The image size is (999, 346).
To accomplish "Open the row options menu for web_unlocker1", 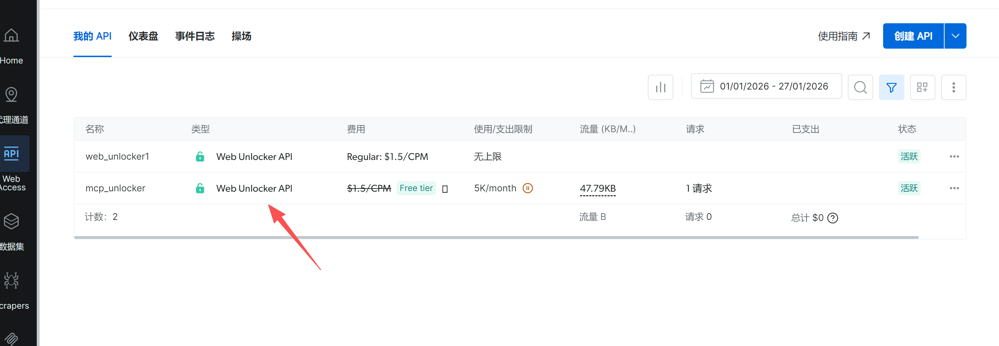I will tap(954, 157).
